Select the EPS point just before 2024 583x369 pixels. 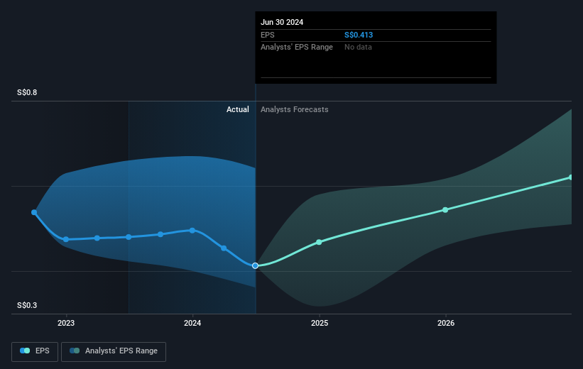coord(160,234)
